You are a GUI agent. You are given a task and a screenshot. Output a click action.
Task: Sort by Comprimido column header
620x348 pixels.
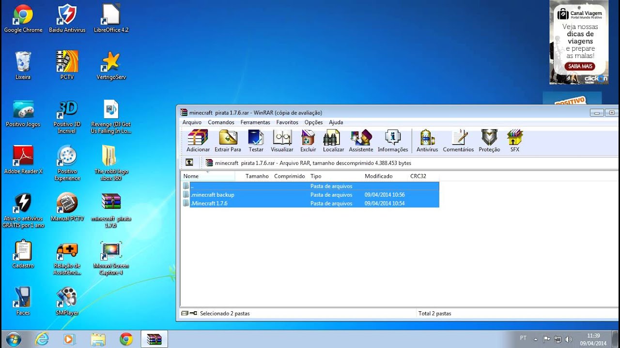290,176
